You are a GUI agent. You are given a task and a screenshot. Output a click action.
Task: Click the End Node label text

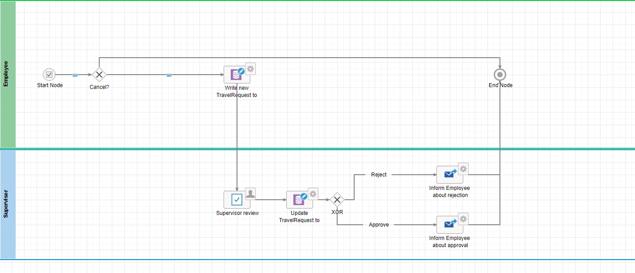[x=500, y=85]
